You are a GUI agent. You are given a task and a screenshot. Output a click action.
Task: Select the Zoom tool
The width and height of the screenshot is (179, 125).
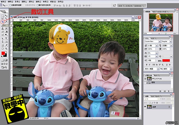click(6, 48)
